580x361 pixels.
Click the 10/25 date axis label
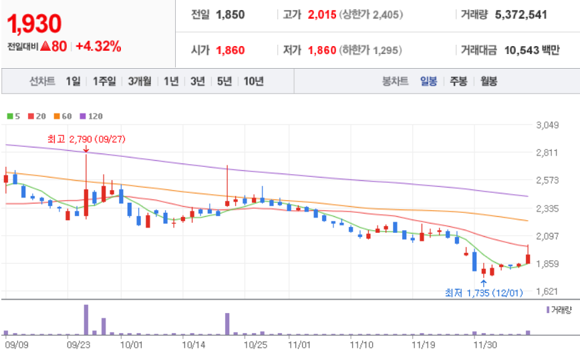tap(255, 345)
